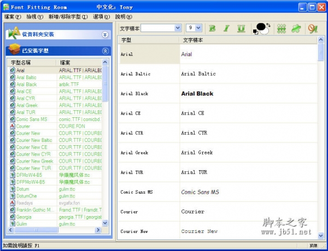328x251 pixels.
Task: Click the Fixedsys font type icon
Action: pyautogui.click(x=13, y=203)
